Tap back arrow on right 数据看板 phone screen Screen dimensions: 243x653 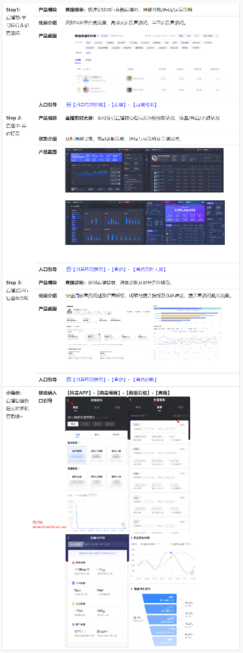click(132, 400)
